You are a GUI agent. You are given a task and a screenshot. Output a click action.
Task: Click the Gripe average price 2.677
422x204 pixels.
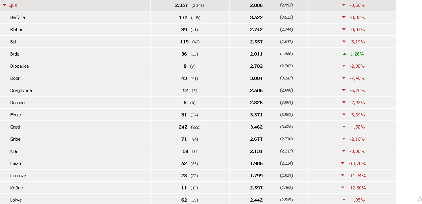[x=256, y=139]
